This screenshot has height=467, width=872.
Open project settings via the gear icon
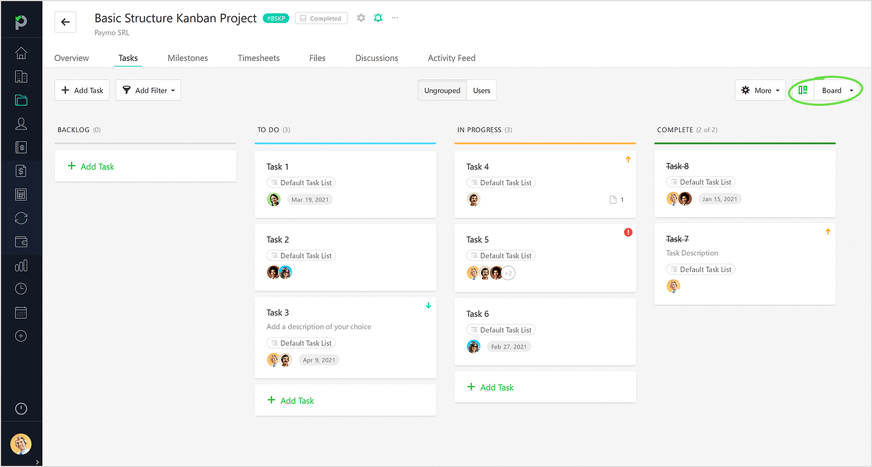(361, 18)
